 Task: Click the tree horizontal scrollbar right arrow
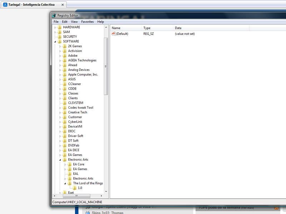tap(102, 196)
